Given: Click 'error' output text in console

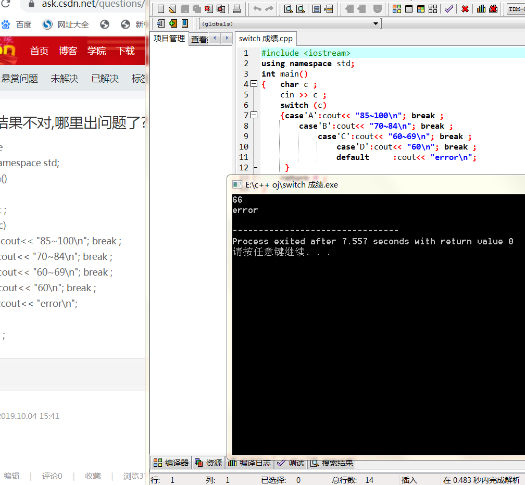Looking at the screenshot, I should [245, 210].
